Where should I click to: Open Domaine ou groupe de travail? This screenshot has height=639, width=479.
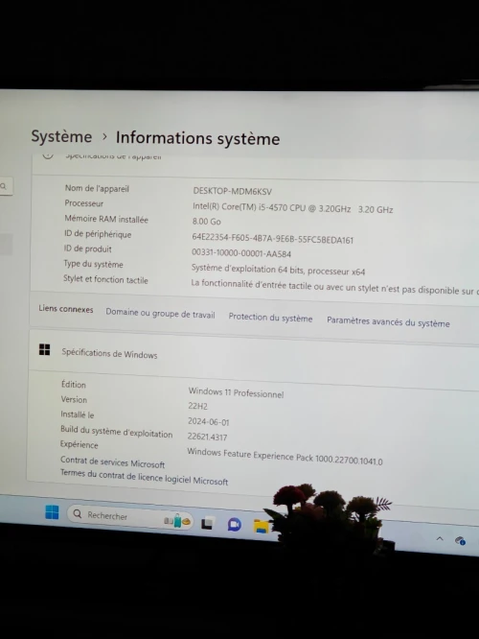tap(160, 314)
